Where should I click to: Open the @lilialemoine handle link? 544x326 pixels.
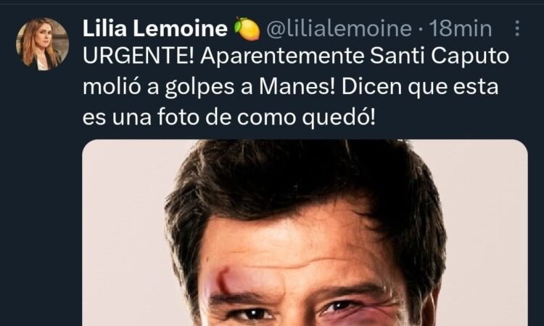[339, 28]
